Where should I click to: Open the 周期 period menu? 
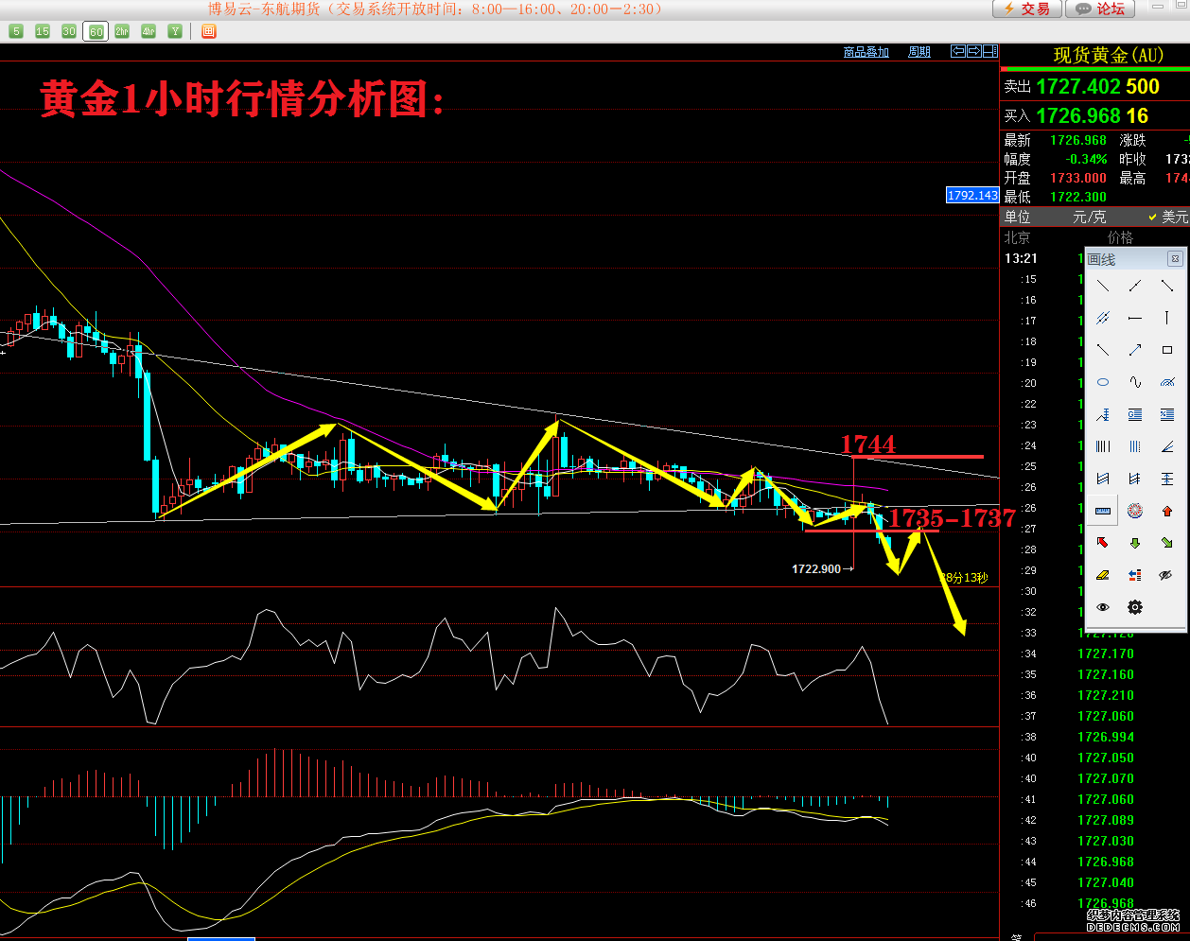(919, 52)
